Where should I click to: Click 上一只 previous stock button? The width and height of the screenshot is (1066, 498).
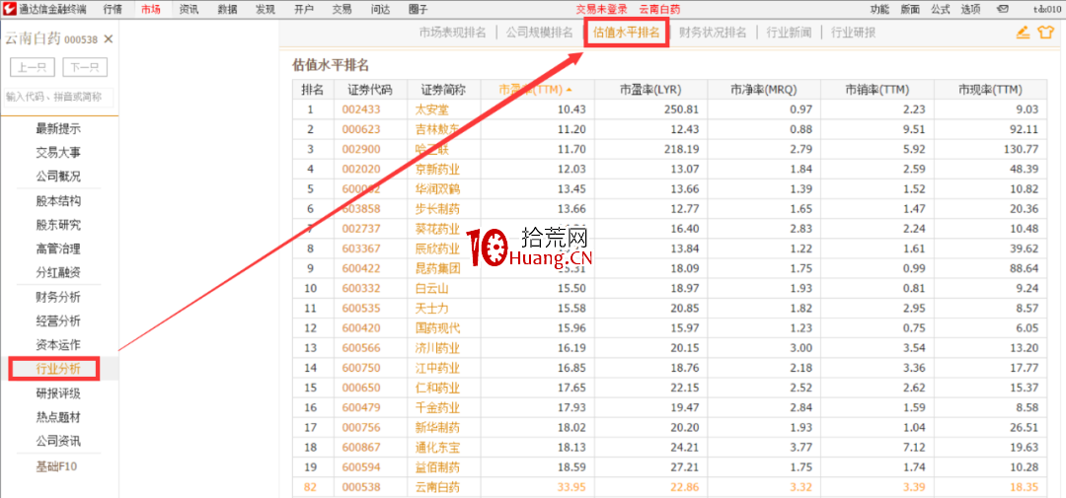[33, 67]
